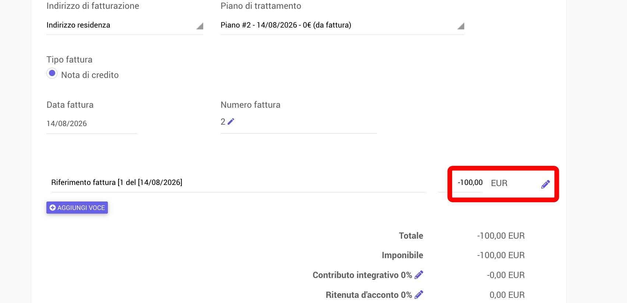
Task: Edit the invoice number with pencil icon
Action: [x=231, y=122]
